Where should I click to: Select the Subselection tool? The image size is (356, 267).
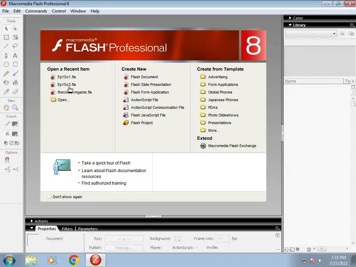(15, 29)
